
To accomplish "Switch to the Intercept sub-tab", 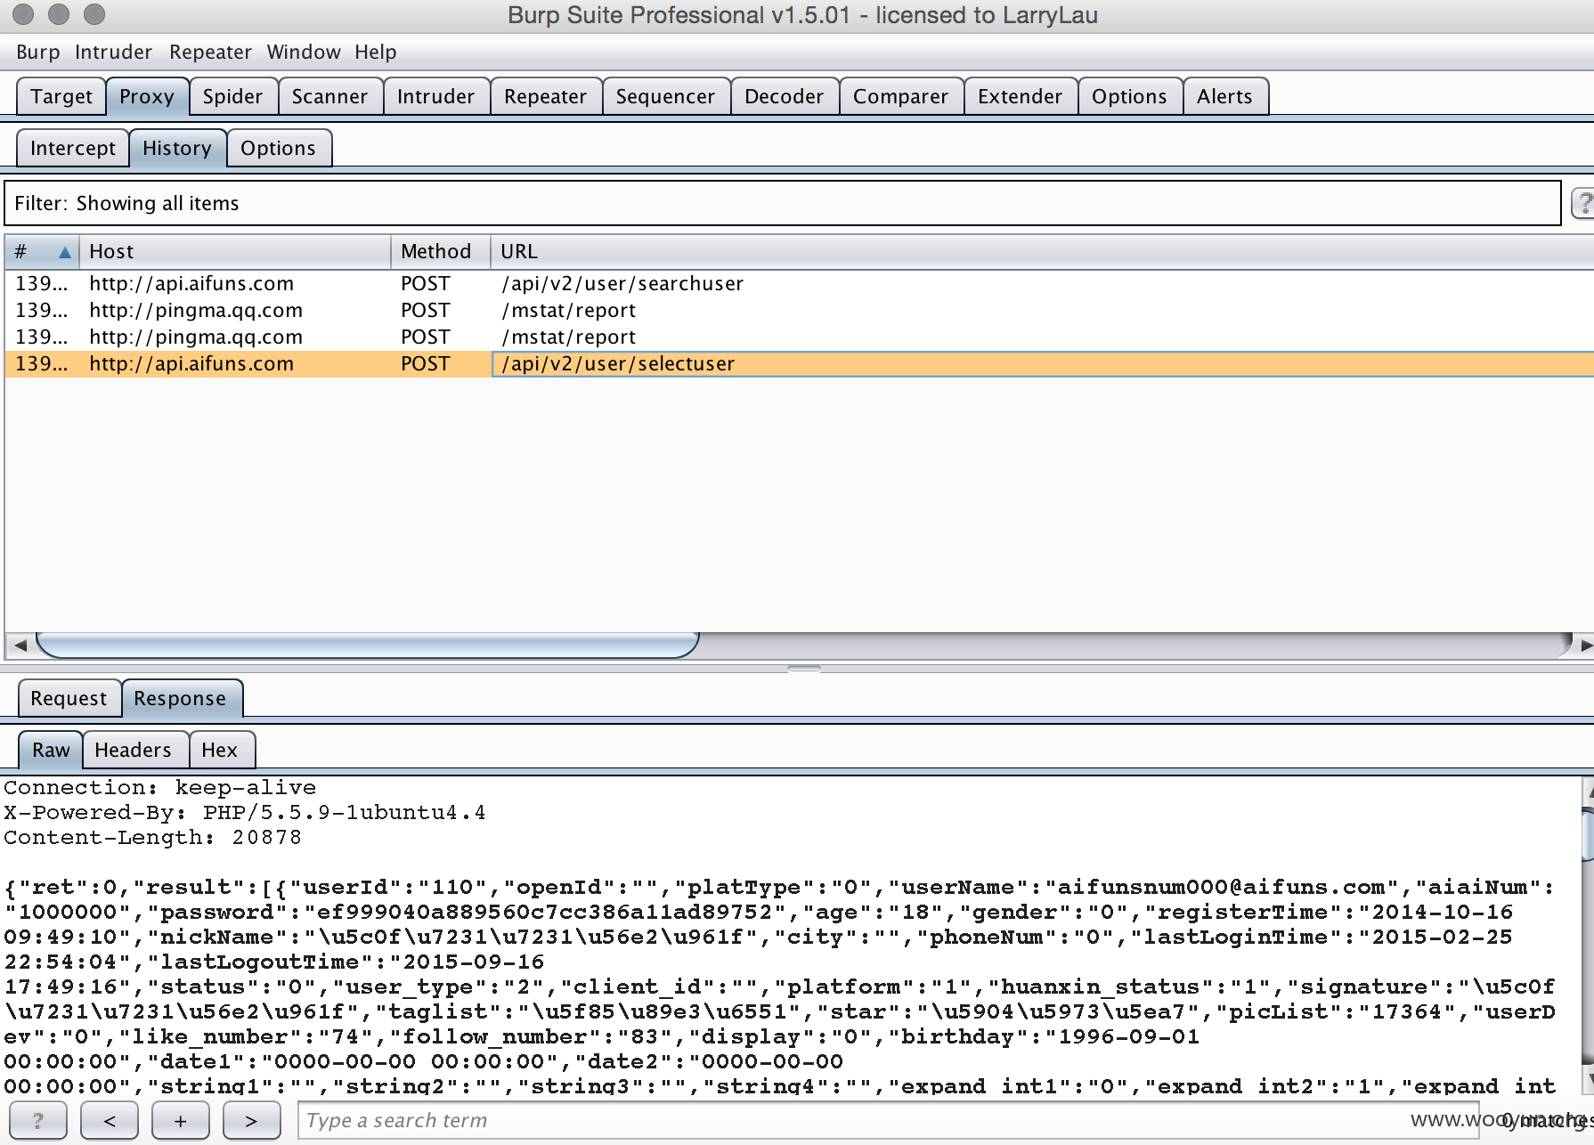I will point(73,148).
